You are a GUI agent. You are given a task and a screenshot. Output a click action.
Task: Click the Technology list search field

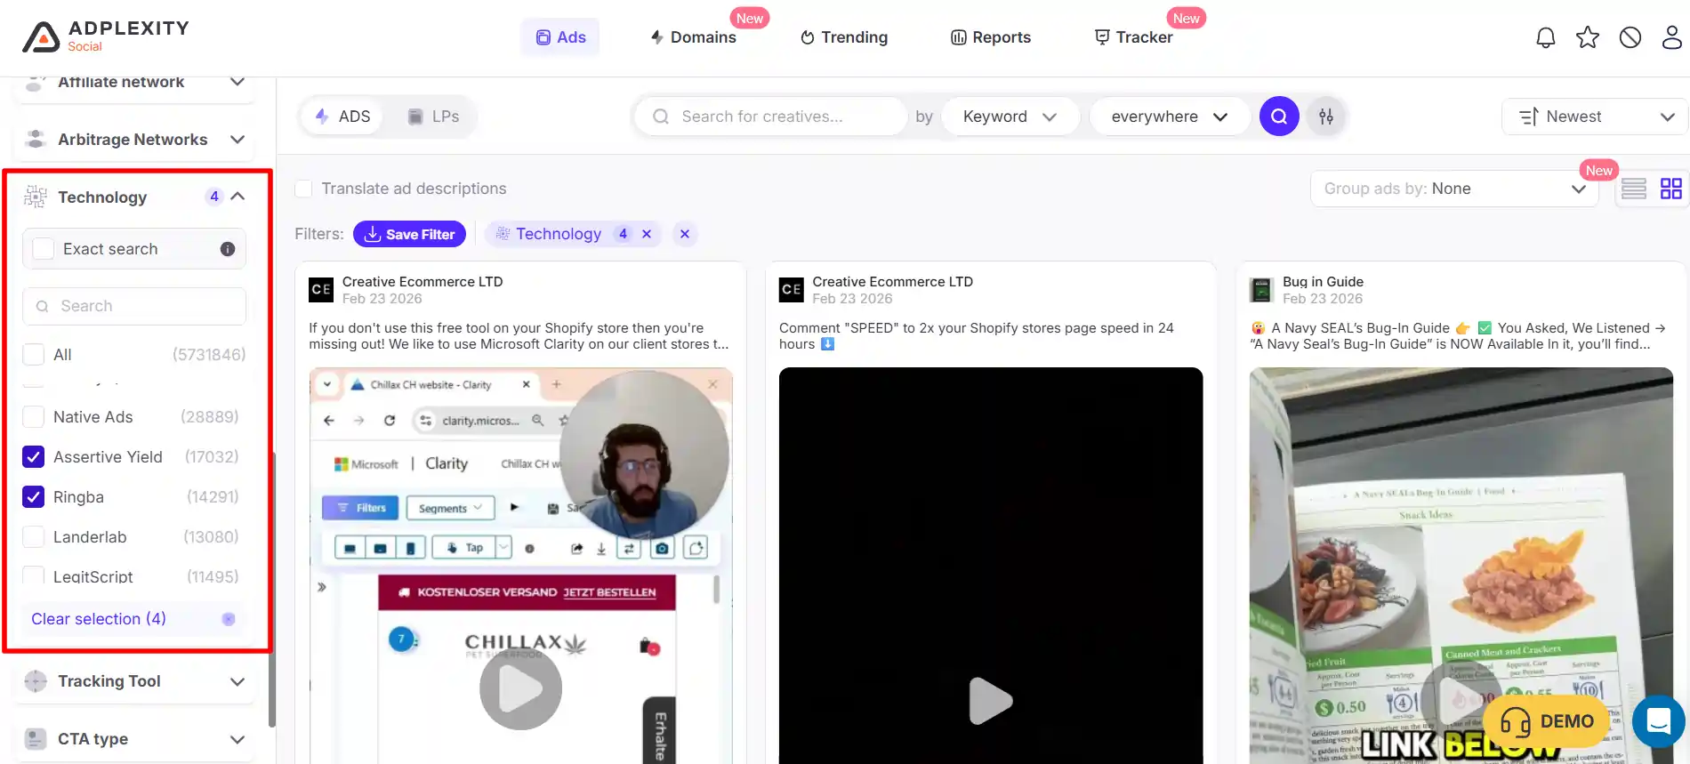[134, 306]
